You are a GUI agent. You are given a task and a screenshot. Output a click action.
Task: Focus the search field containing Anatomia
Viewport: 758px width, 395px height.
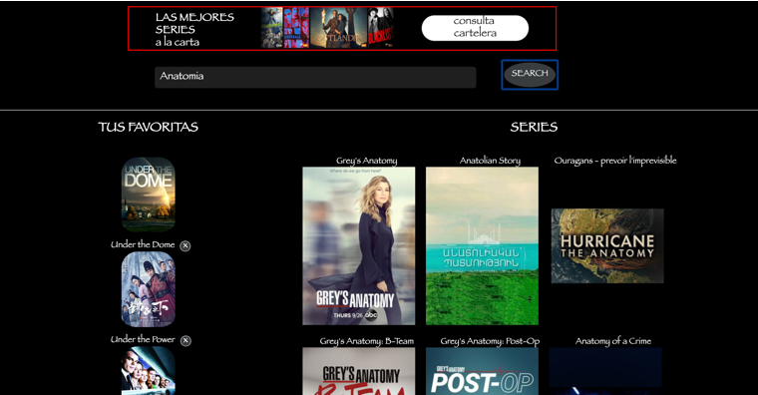click(315, 77)
